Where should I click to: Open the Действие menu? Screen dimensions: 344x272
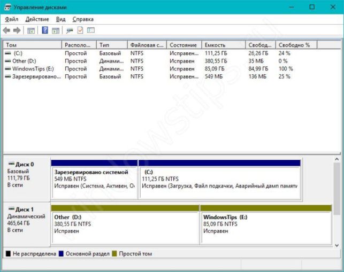[37, 19]
